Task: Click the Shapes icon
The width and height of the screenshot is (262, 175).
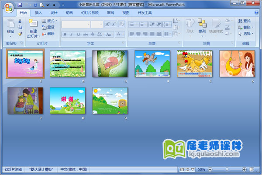Action: coord(190,23)
